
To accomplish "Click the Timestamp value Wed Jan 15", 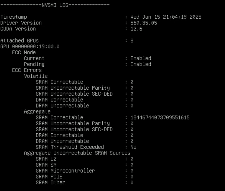I will (x=166, y=17).
